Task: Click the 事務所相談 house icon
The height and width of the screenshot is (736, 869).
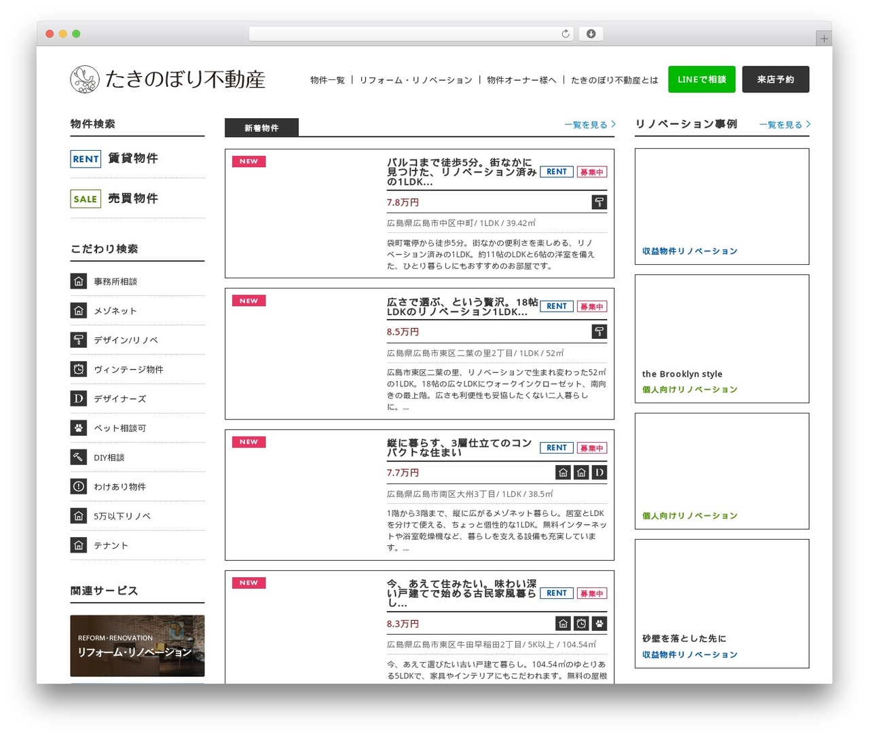Action: pos(79,281)
